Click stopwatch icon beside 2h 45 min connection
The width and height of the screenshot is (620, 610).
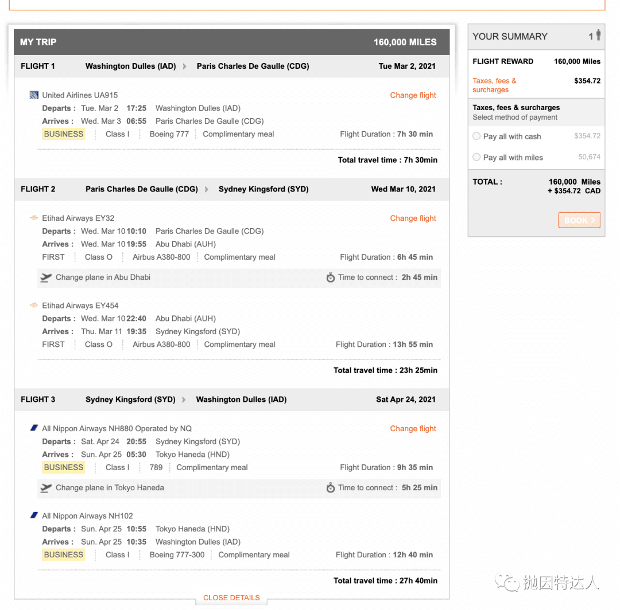point(331,277)
